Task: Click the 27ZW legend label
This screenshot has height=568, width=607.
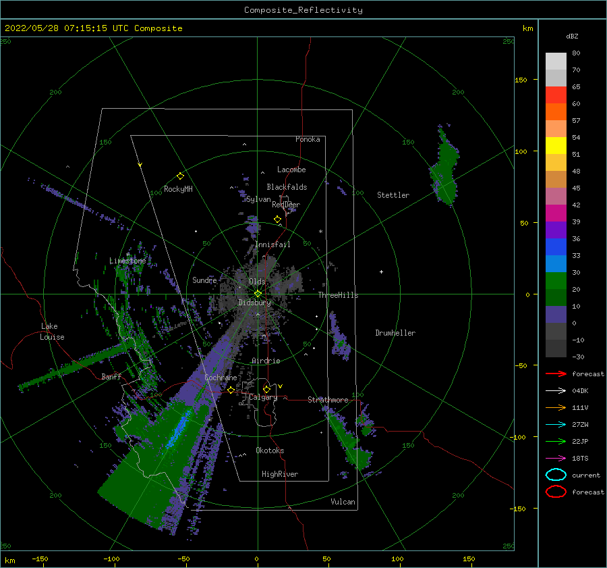Action: click(x=580, y=425)
